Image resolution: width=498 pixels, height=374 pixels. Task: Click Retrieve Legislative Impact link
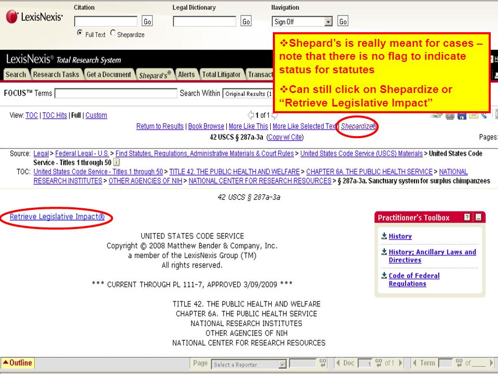pyautogui.click(x=57, y=217)
